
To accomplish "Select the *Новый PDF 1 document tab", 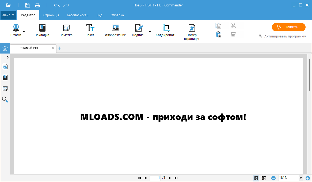I will click(31, 48).
